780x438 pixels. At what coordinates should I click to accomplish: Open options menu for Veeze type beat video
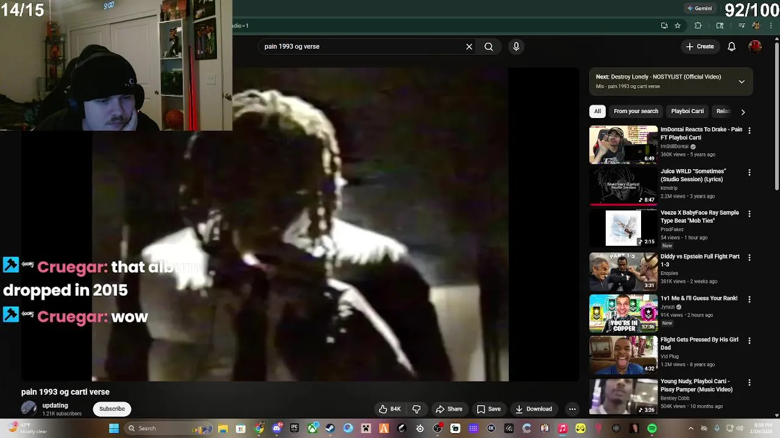click(750, 214)
